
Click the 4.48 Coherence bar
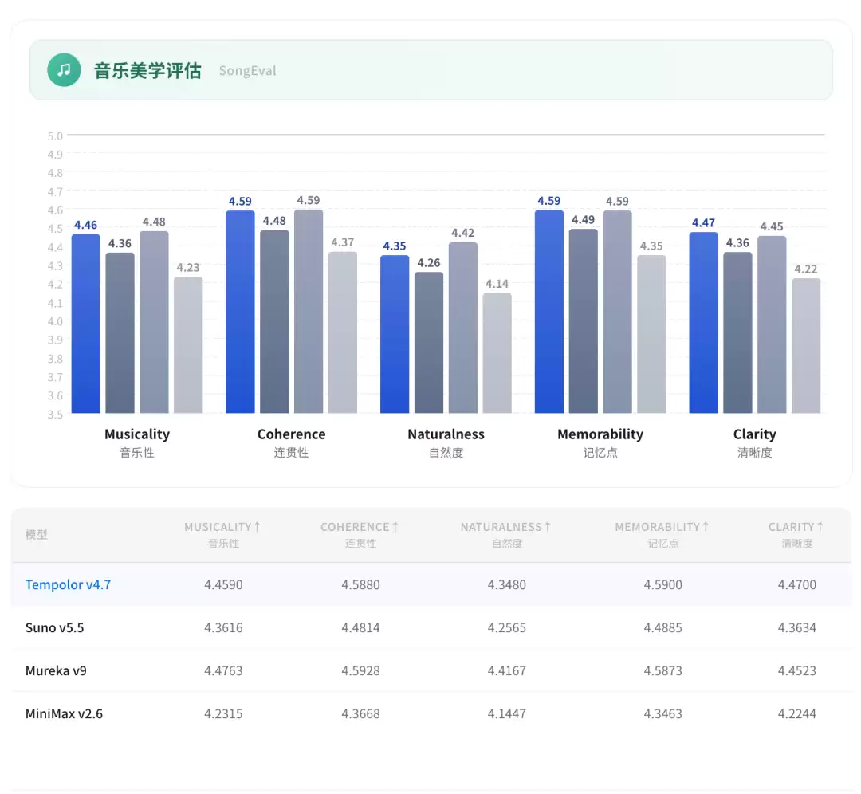pos(274,321)
